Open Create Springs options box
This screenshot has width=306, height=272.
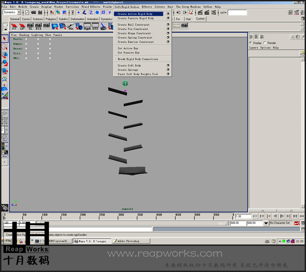point(168,70)
